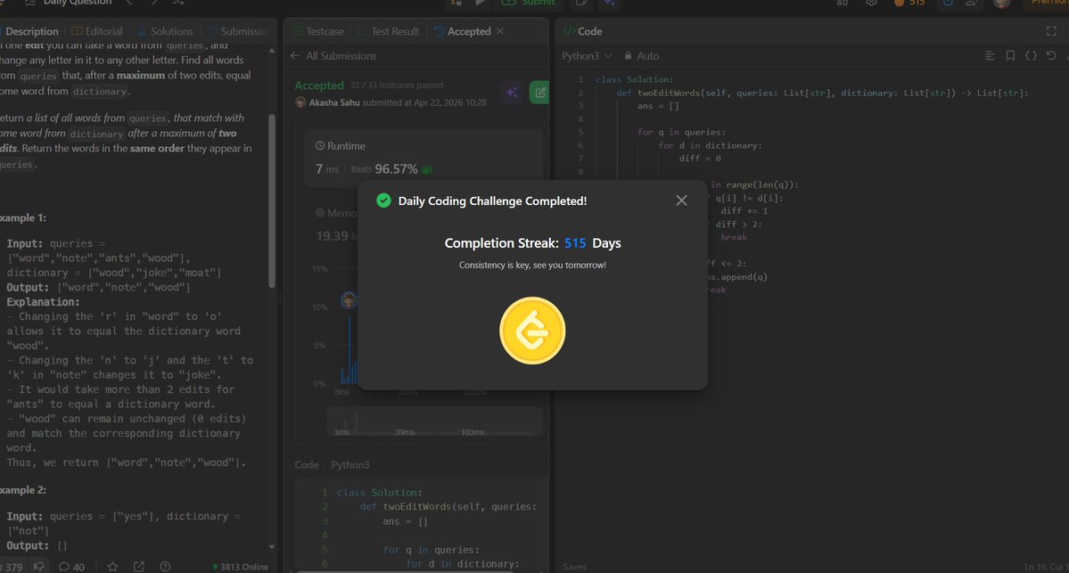The height and width of the screenshot is (573, 1069).
Task: Switch to the Solutions tab
Action: (x=165, y=31)
